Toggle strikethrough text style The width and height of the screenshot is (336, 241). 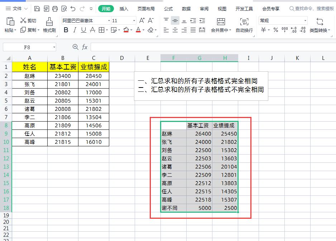[92, 30]
